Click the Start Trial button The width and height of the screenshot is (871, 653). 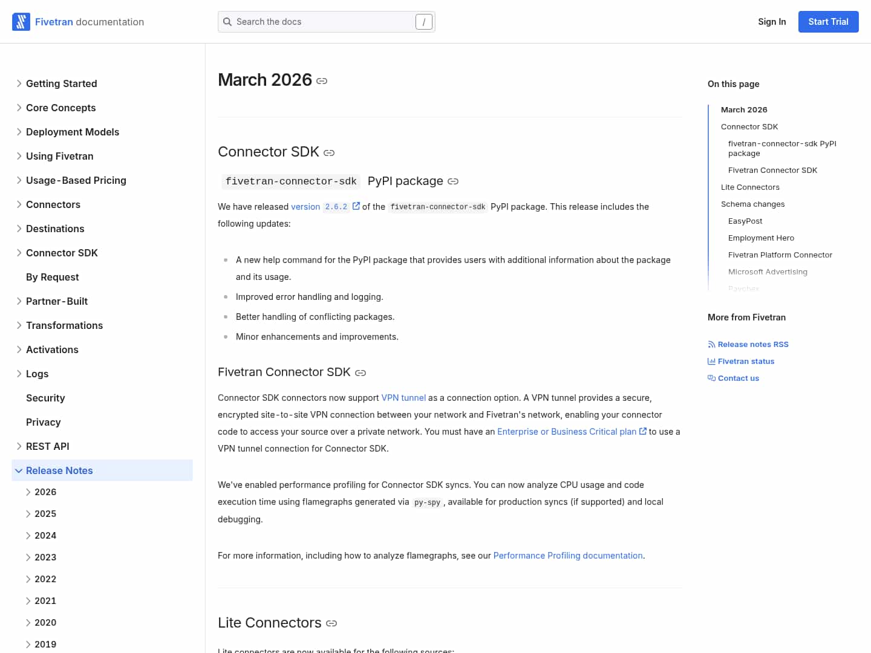(x=828, y=22)
